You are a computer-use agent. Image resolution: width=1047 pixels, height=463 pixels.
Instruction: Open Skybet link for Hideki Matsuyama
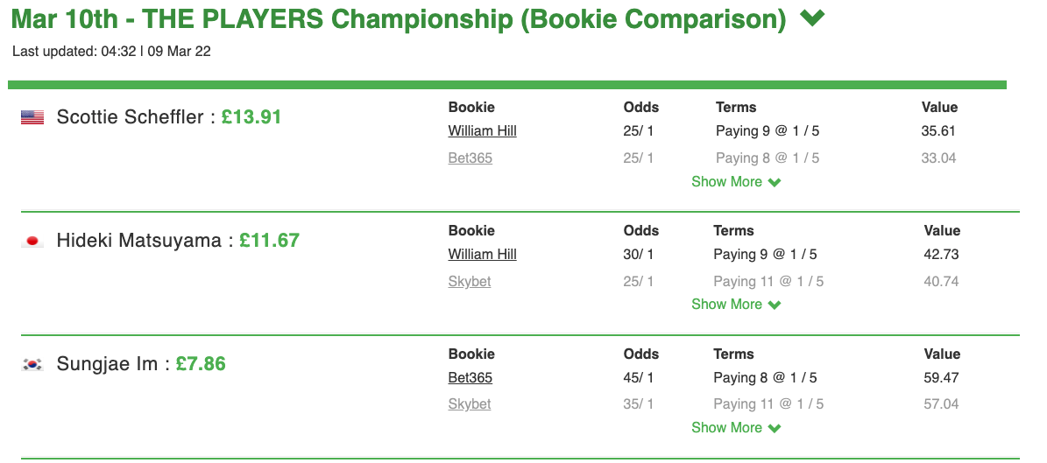coord(470,282)
